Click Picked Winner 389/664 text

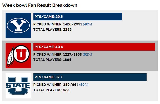click(x=56, y=85)
